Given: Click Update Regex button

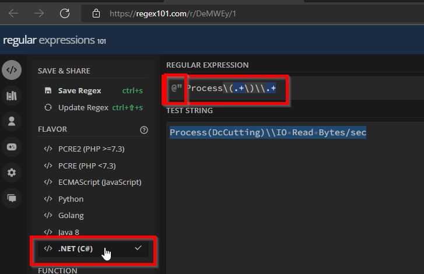Looking at the screenshot, I should pyautogui.click(x=93, y=107).
